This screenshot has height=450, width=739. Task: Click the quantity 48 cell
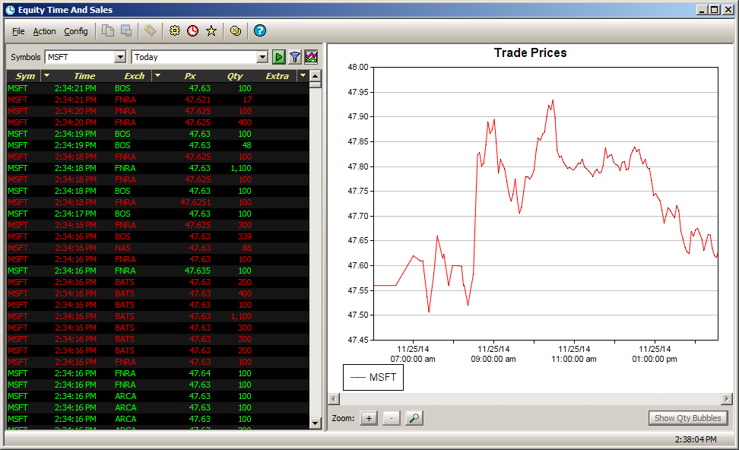point(247,145)
